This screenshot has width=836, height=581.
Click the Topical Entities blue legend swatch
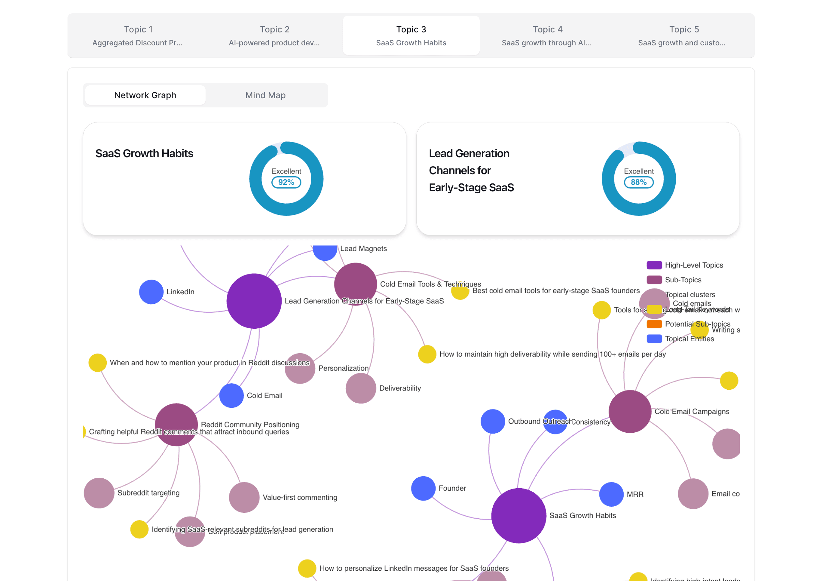pos(654,339)
